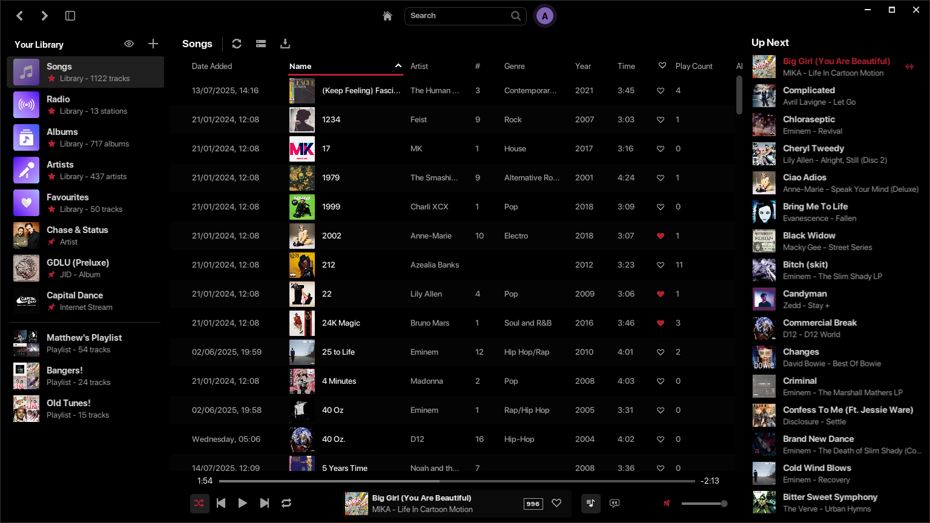This screenshot has width=930, height=523.
Task: Select Chloraseptic in the Up Next queue
Action: (836, 125)
